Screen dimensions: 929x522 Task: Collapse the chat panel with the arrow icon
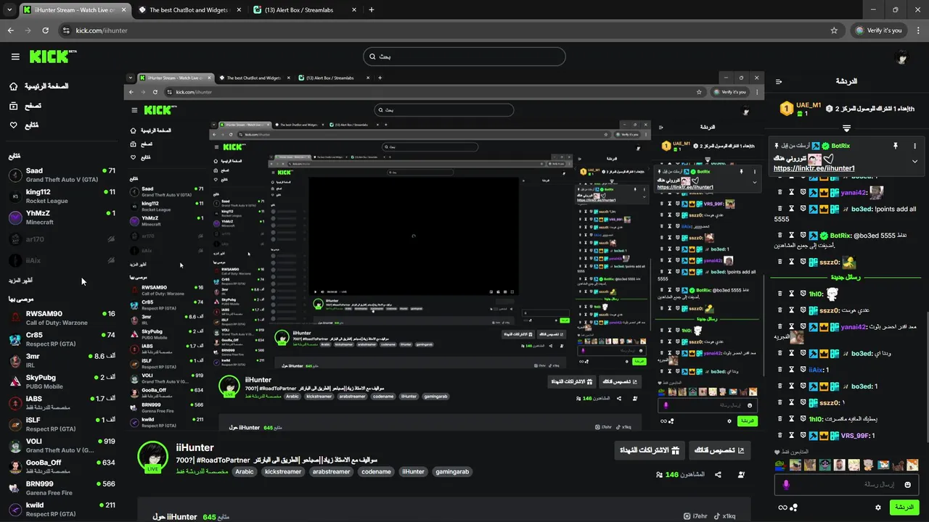[x=779, y=82]
